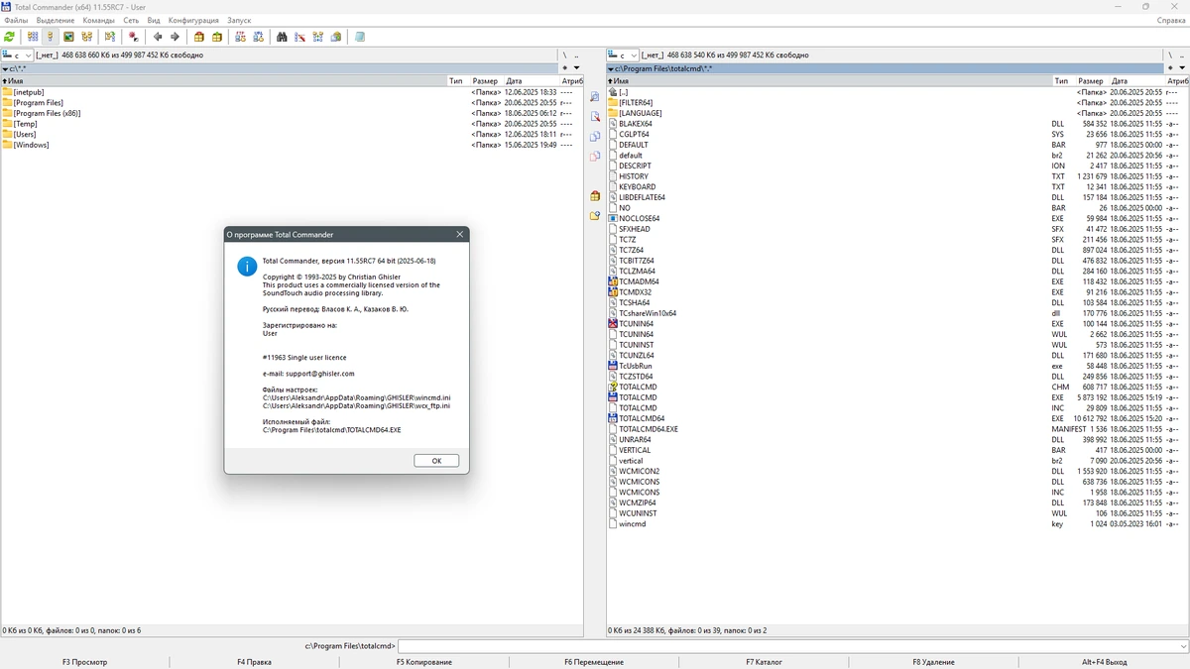Open the Конфигурация menu
Image resolution: width=1190 pixels, height=669 pixels.
[193, 20]
